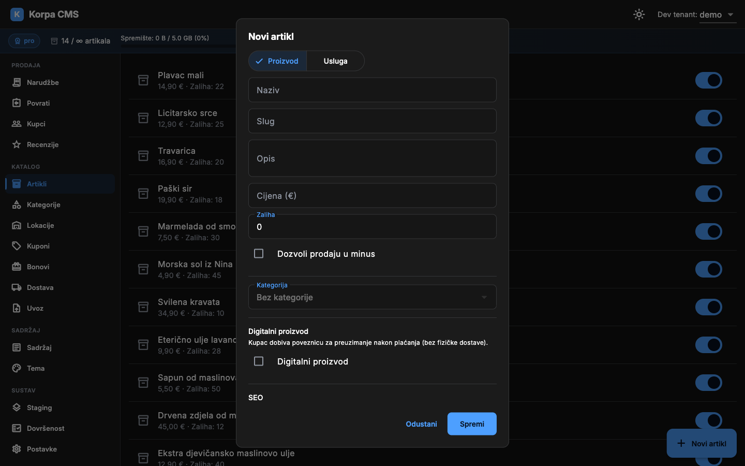Open the Kategorija dropdown
745x466 pixels.
click(373, 297)
